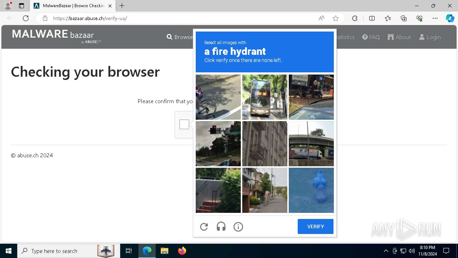458x258 pixels.
Task: Click the MALWARE bazaar logo
Action: click(57, 37)
